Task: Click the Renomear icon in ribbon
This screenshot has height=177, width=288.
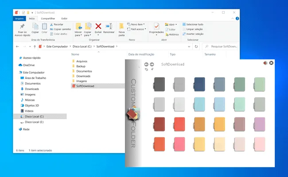Action: (109, 26)
